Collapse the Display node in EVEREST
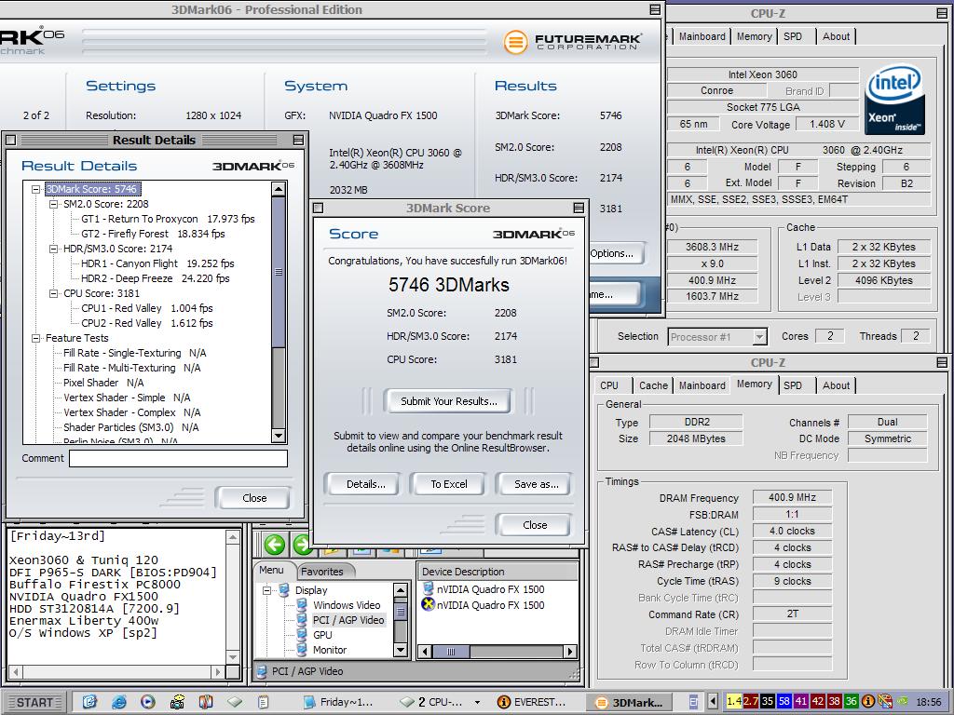 (266, 590)
